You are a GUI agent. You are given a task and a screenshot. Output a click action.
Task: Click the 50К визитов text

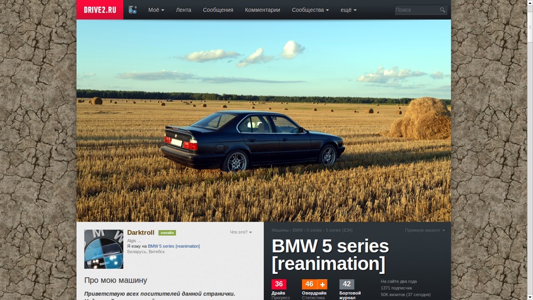405,294
